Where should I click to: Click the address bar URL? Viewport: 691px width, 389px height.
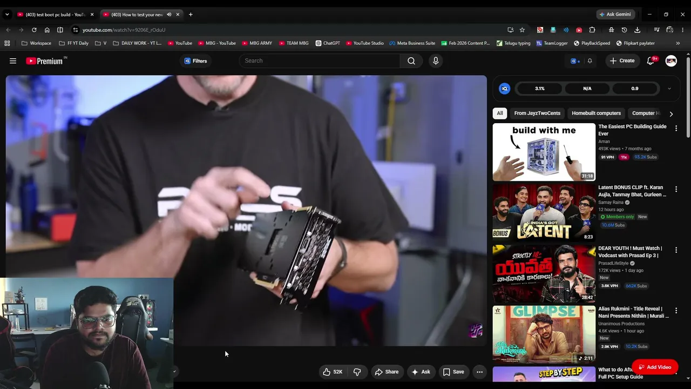point(124,30)
